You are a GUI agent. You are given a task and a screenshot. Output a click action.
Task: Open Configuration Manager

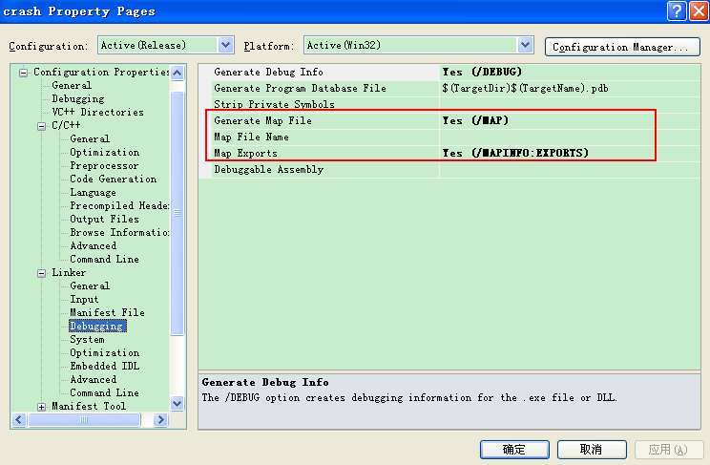click(622, 47)
